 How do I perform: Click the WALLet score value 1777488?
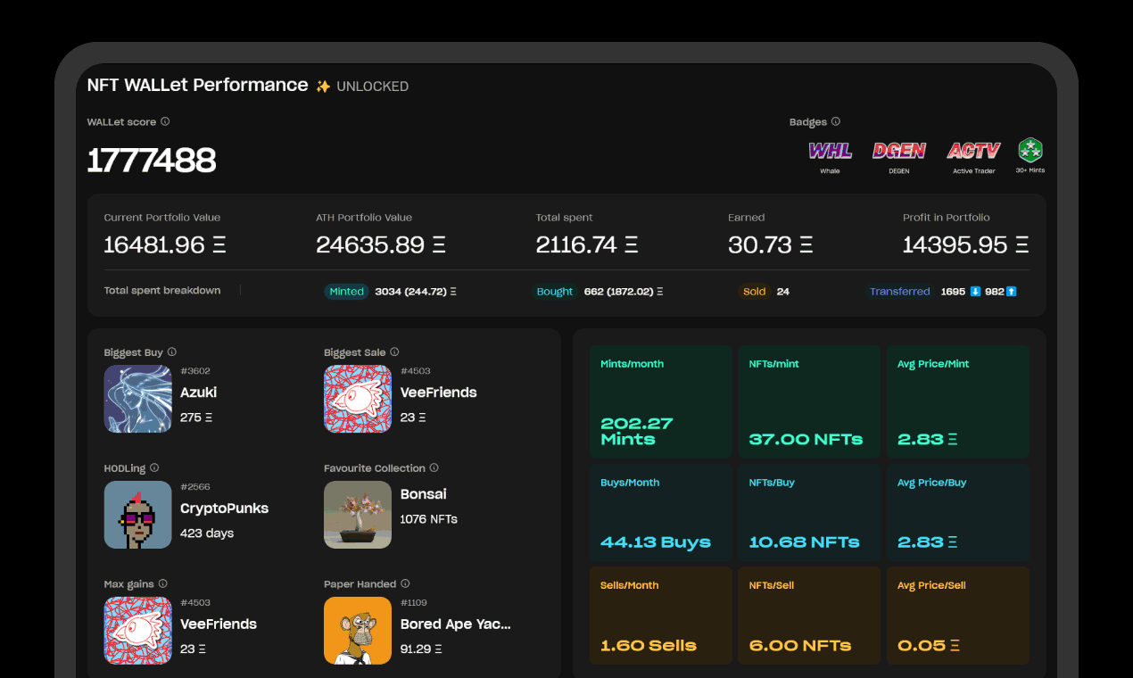click(152, 161)
